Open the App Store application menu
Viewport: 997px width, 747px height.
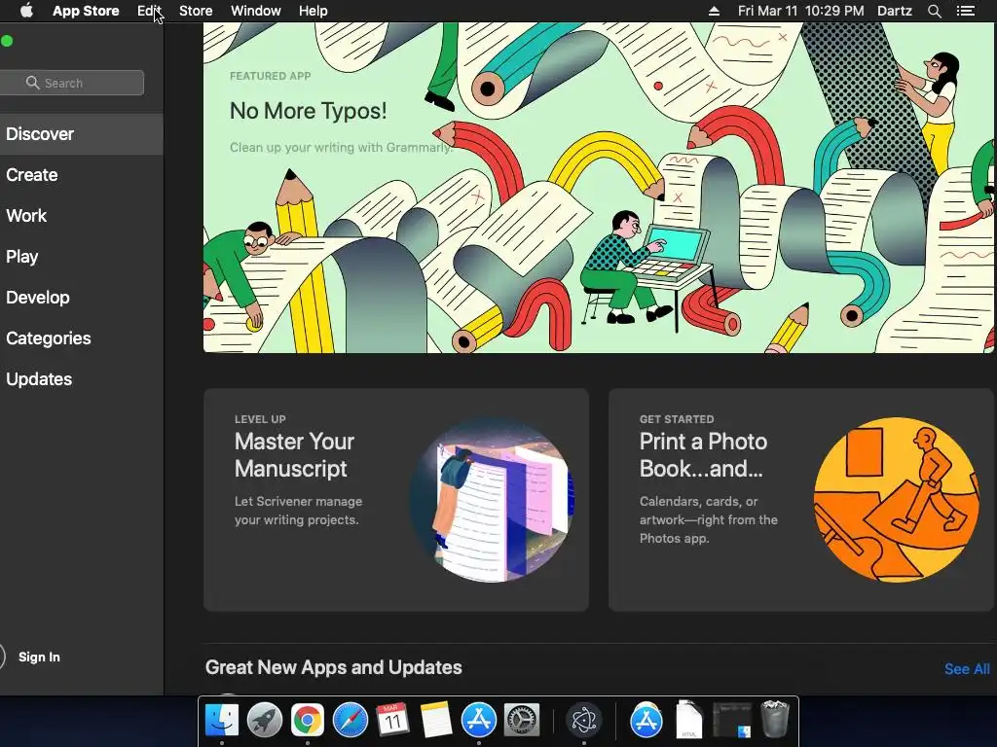coord(86,11)
